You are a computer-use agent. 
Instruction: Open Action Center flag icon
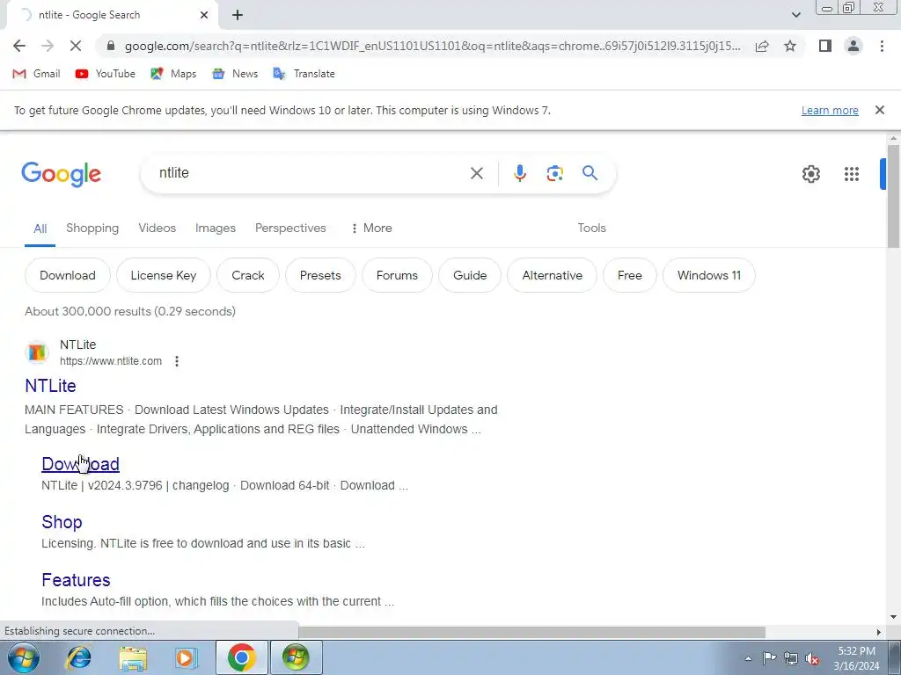(769, 658)
